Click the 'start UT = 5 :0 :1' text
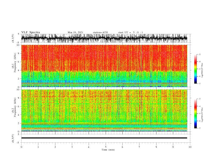 [x=131, y=32]
